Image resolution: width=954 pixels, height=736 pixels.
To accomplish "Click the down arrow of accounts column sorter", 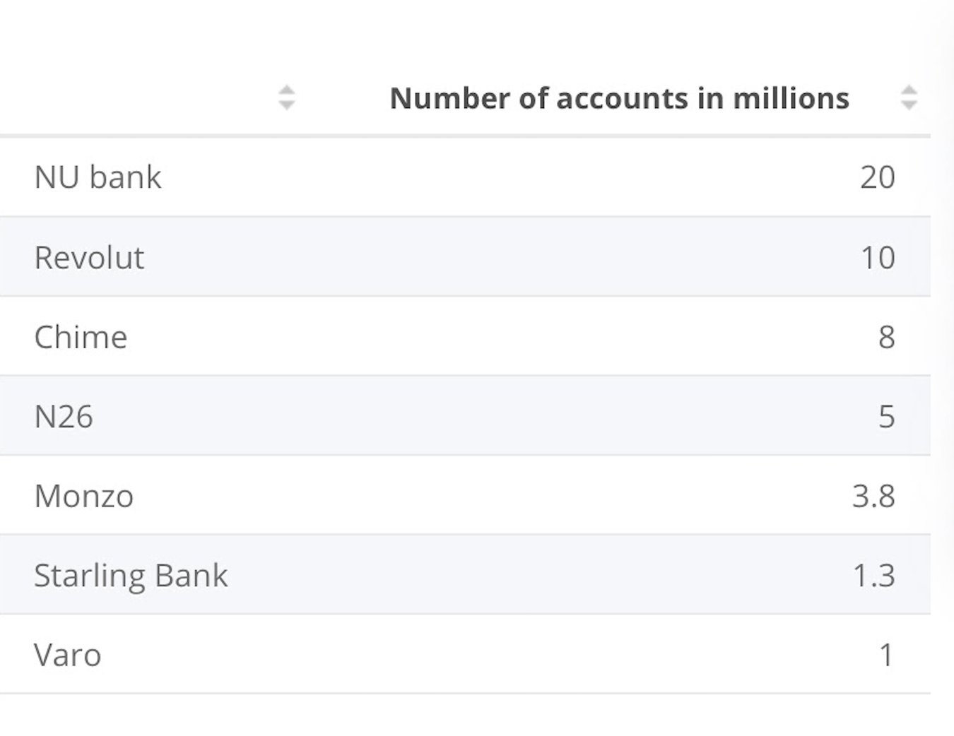I will pos(909,105).
